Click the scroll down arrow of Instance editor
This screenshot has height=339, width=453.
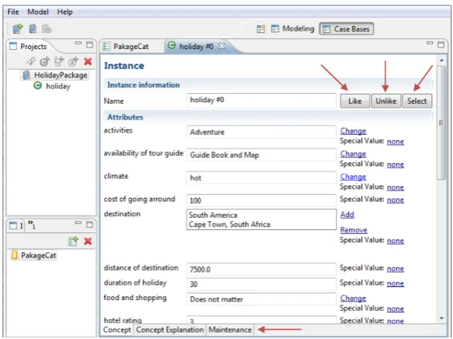441,318
